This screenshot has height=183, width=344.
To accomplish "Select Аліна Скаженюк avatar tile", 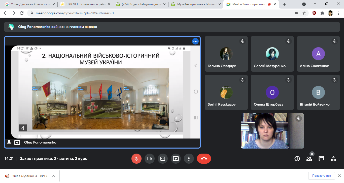I will [x=318, y=54].
